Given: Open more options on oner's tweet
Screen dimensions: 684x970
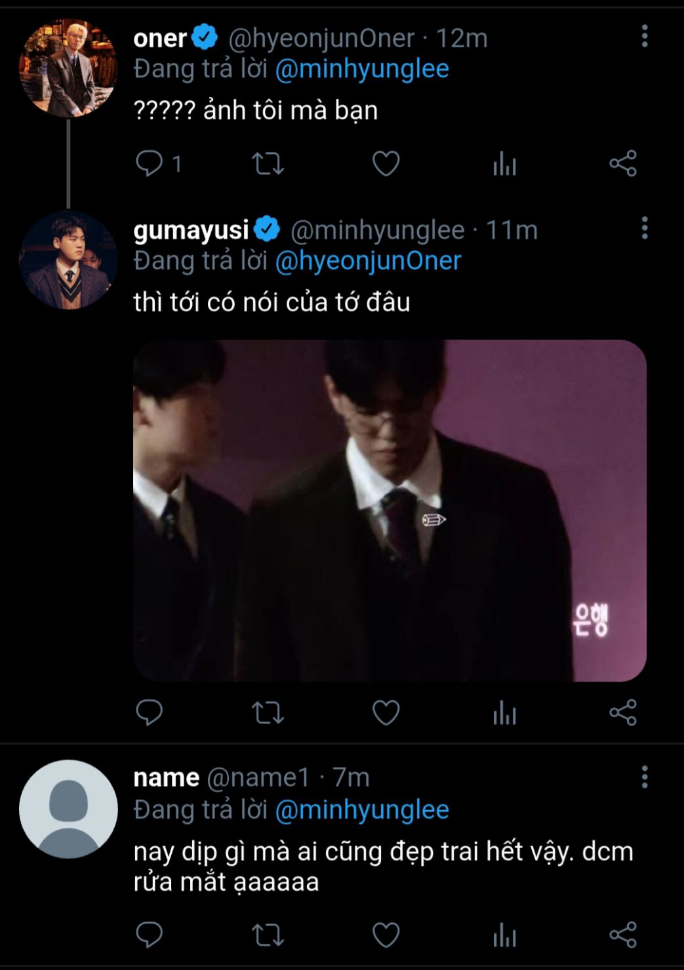Looking at the screenshot, I should 645,36.
